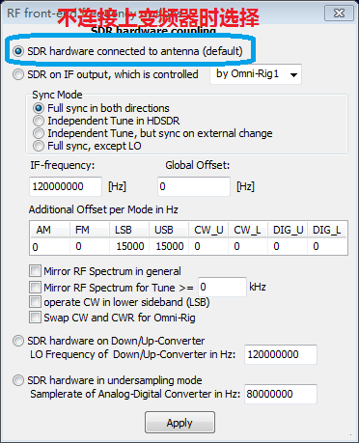
Task: Enable Swap CW and CWR for Omni-Rig
Action: pyautogui.click(x=35, y=318)
